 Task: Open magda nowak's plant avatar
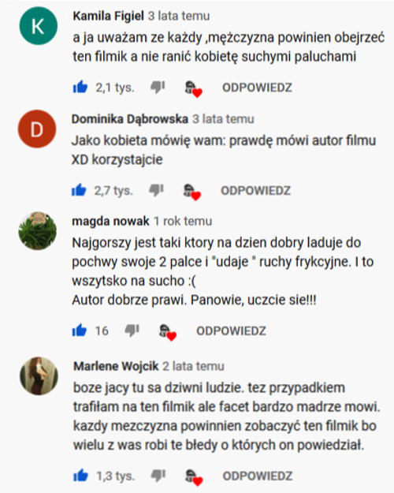click(38, 231)
